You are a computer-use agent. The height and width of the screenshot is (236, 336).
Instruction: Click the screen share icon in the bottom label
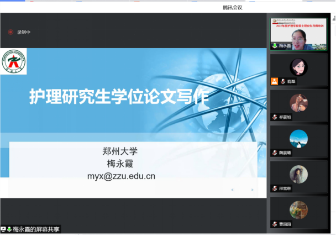(x=3, y=229)
